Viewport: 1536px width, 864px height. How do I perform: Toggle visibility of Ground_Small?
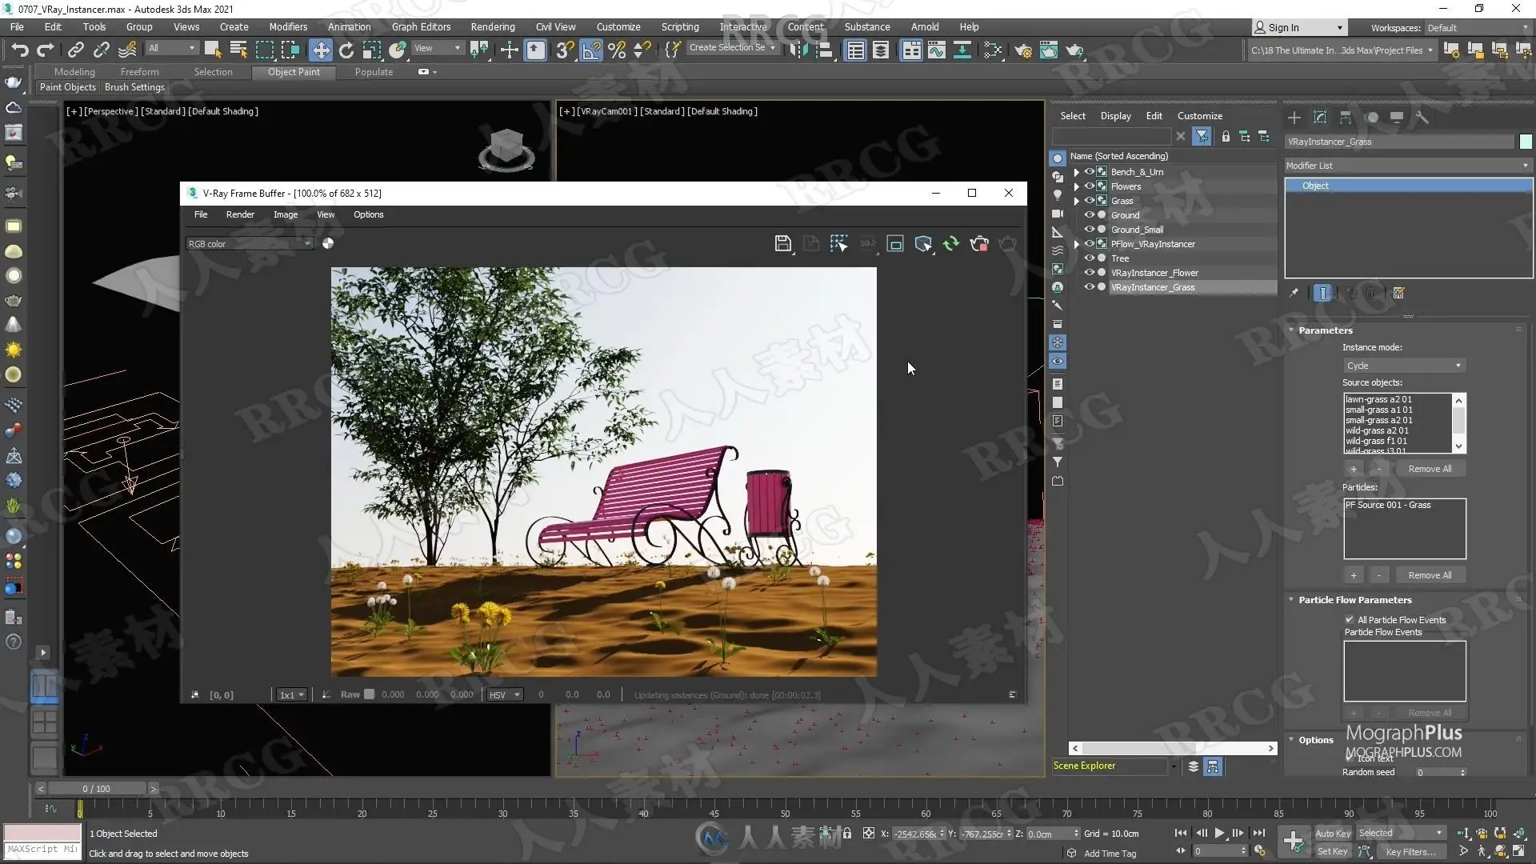[x=1089, y=230]
